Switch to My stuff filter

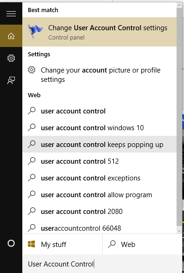pyautogui.click(x=62, y=244)
